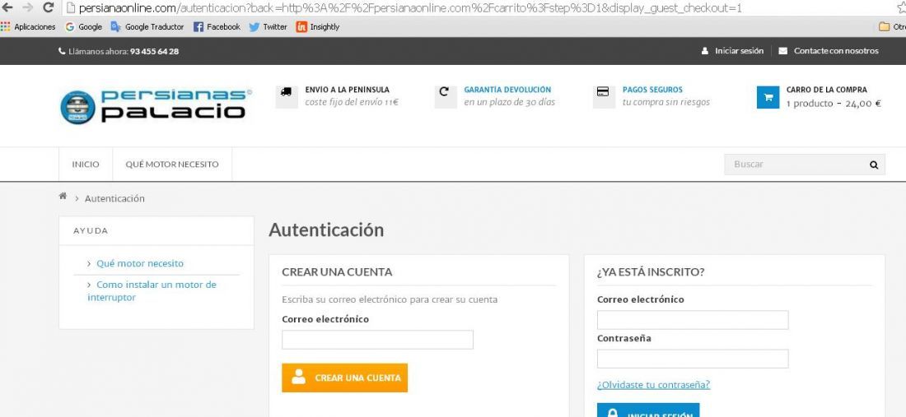Click ¿Olvidaste tu contraseña? link

coord(653,385)
